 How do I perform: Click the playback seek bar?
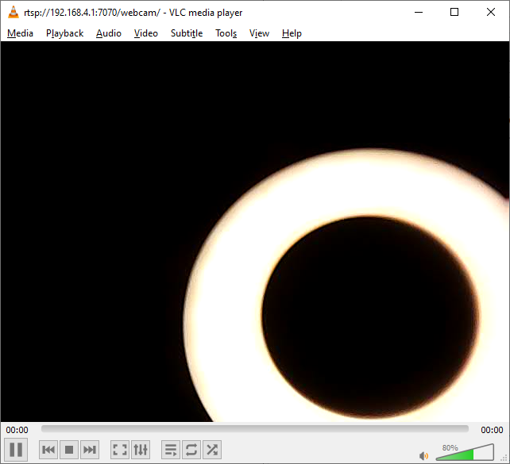click(x=255, y=429)
